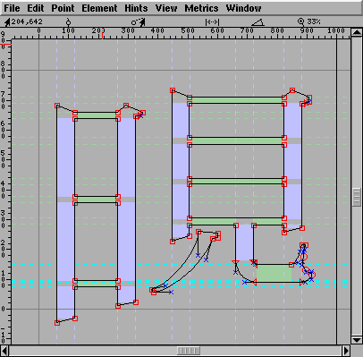The image size is (363, 357).
Task: Click the 33% zoom level readout
Action: [314, 21]
